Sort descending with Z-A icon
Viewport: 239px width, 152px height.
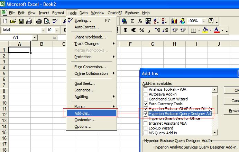coord(164,21)
